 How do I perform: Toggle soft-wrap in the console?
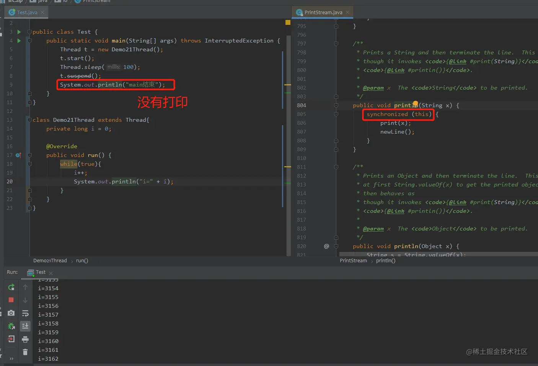[x=25, y=314]
